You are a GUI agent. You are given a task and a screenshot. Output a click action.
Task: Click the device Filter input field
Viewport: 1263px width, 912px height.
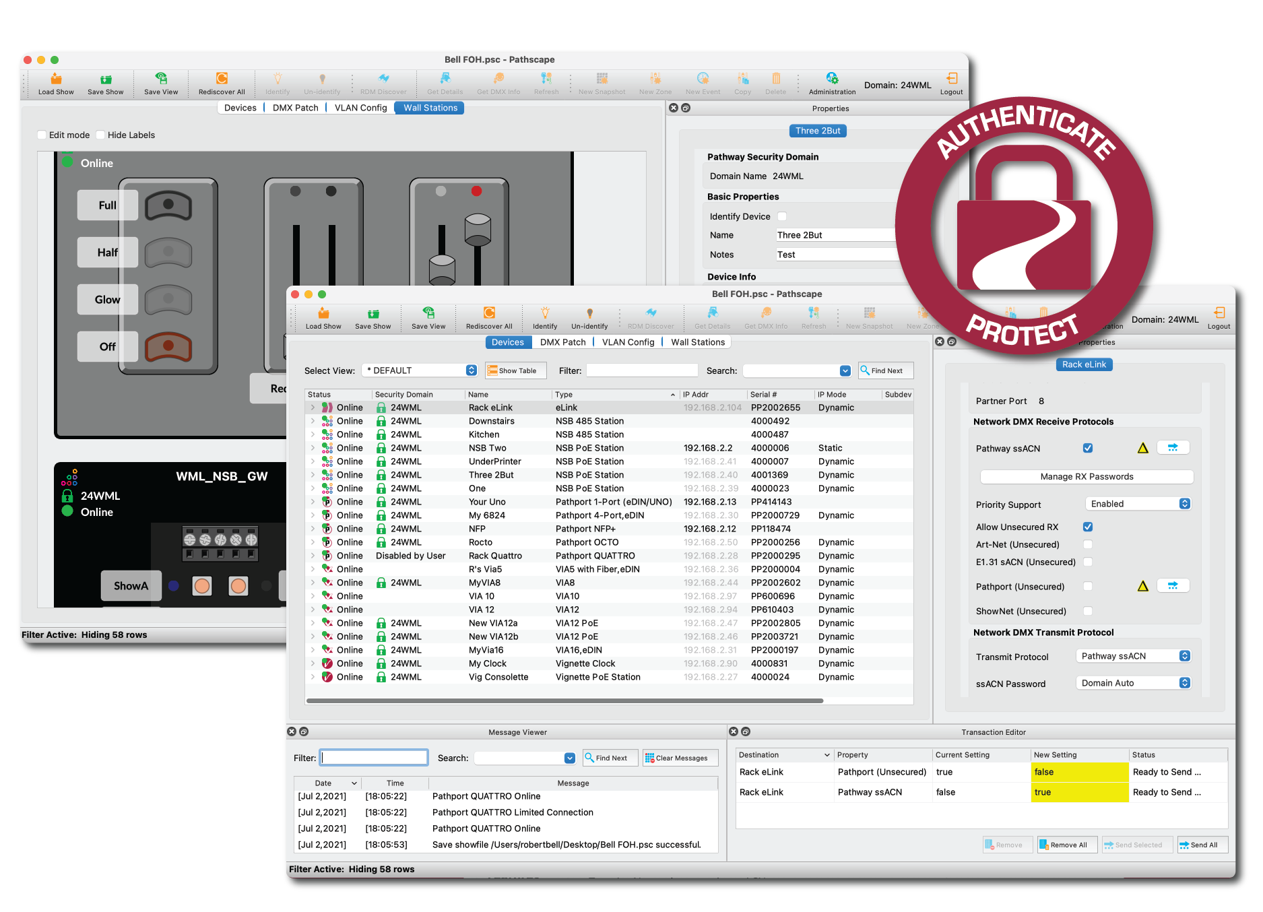642,370
